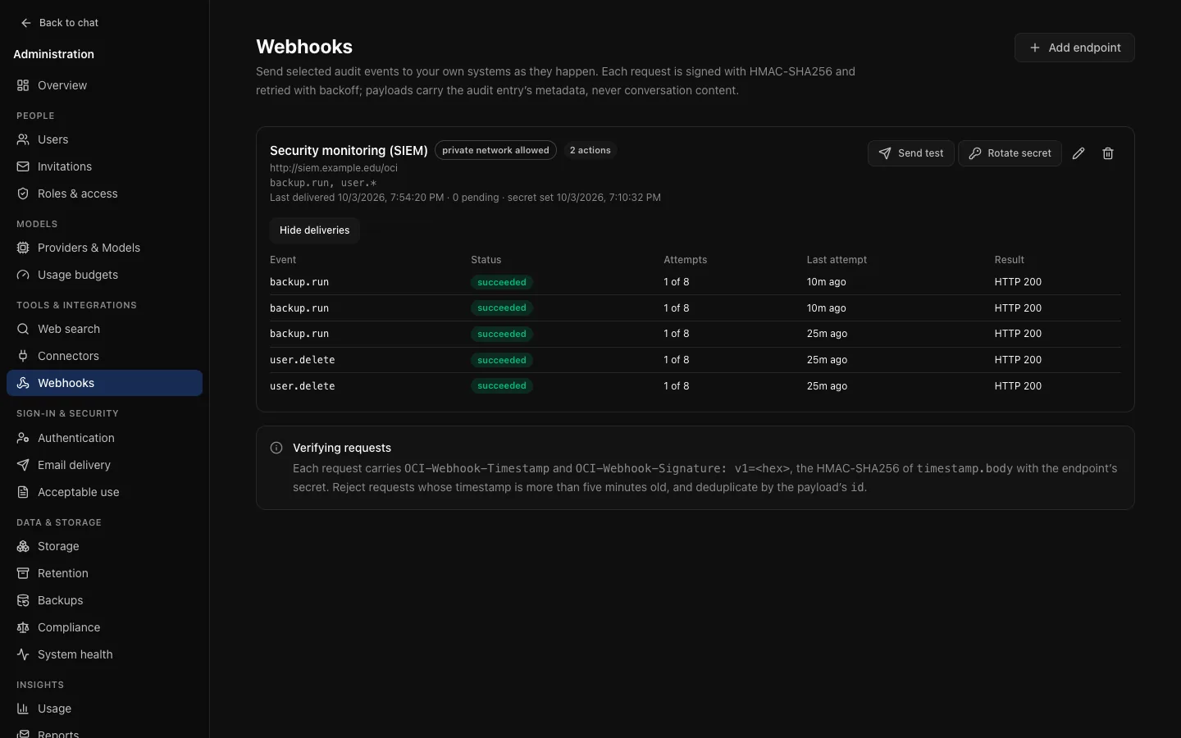Add a new webhook endpoint
Viewport: 1181px width, 738px height.
1074,48
